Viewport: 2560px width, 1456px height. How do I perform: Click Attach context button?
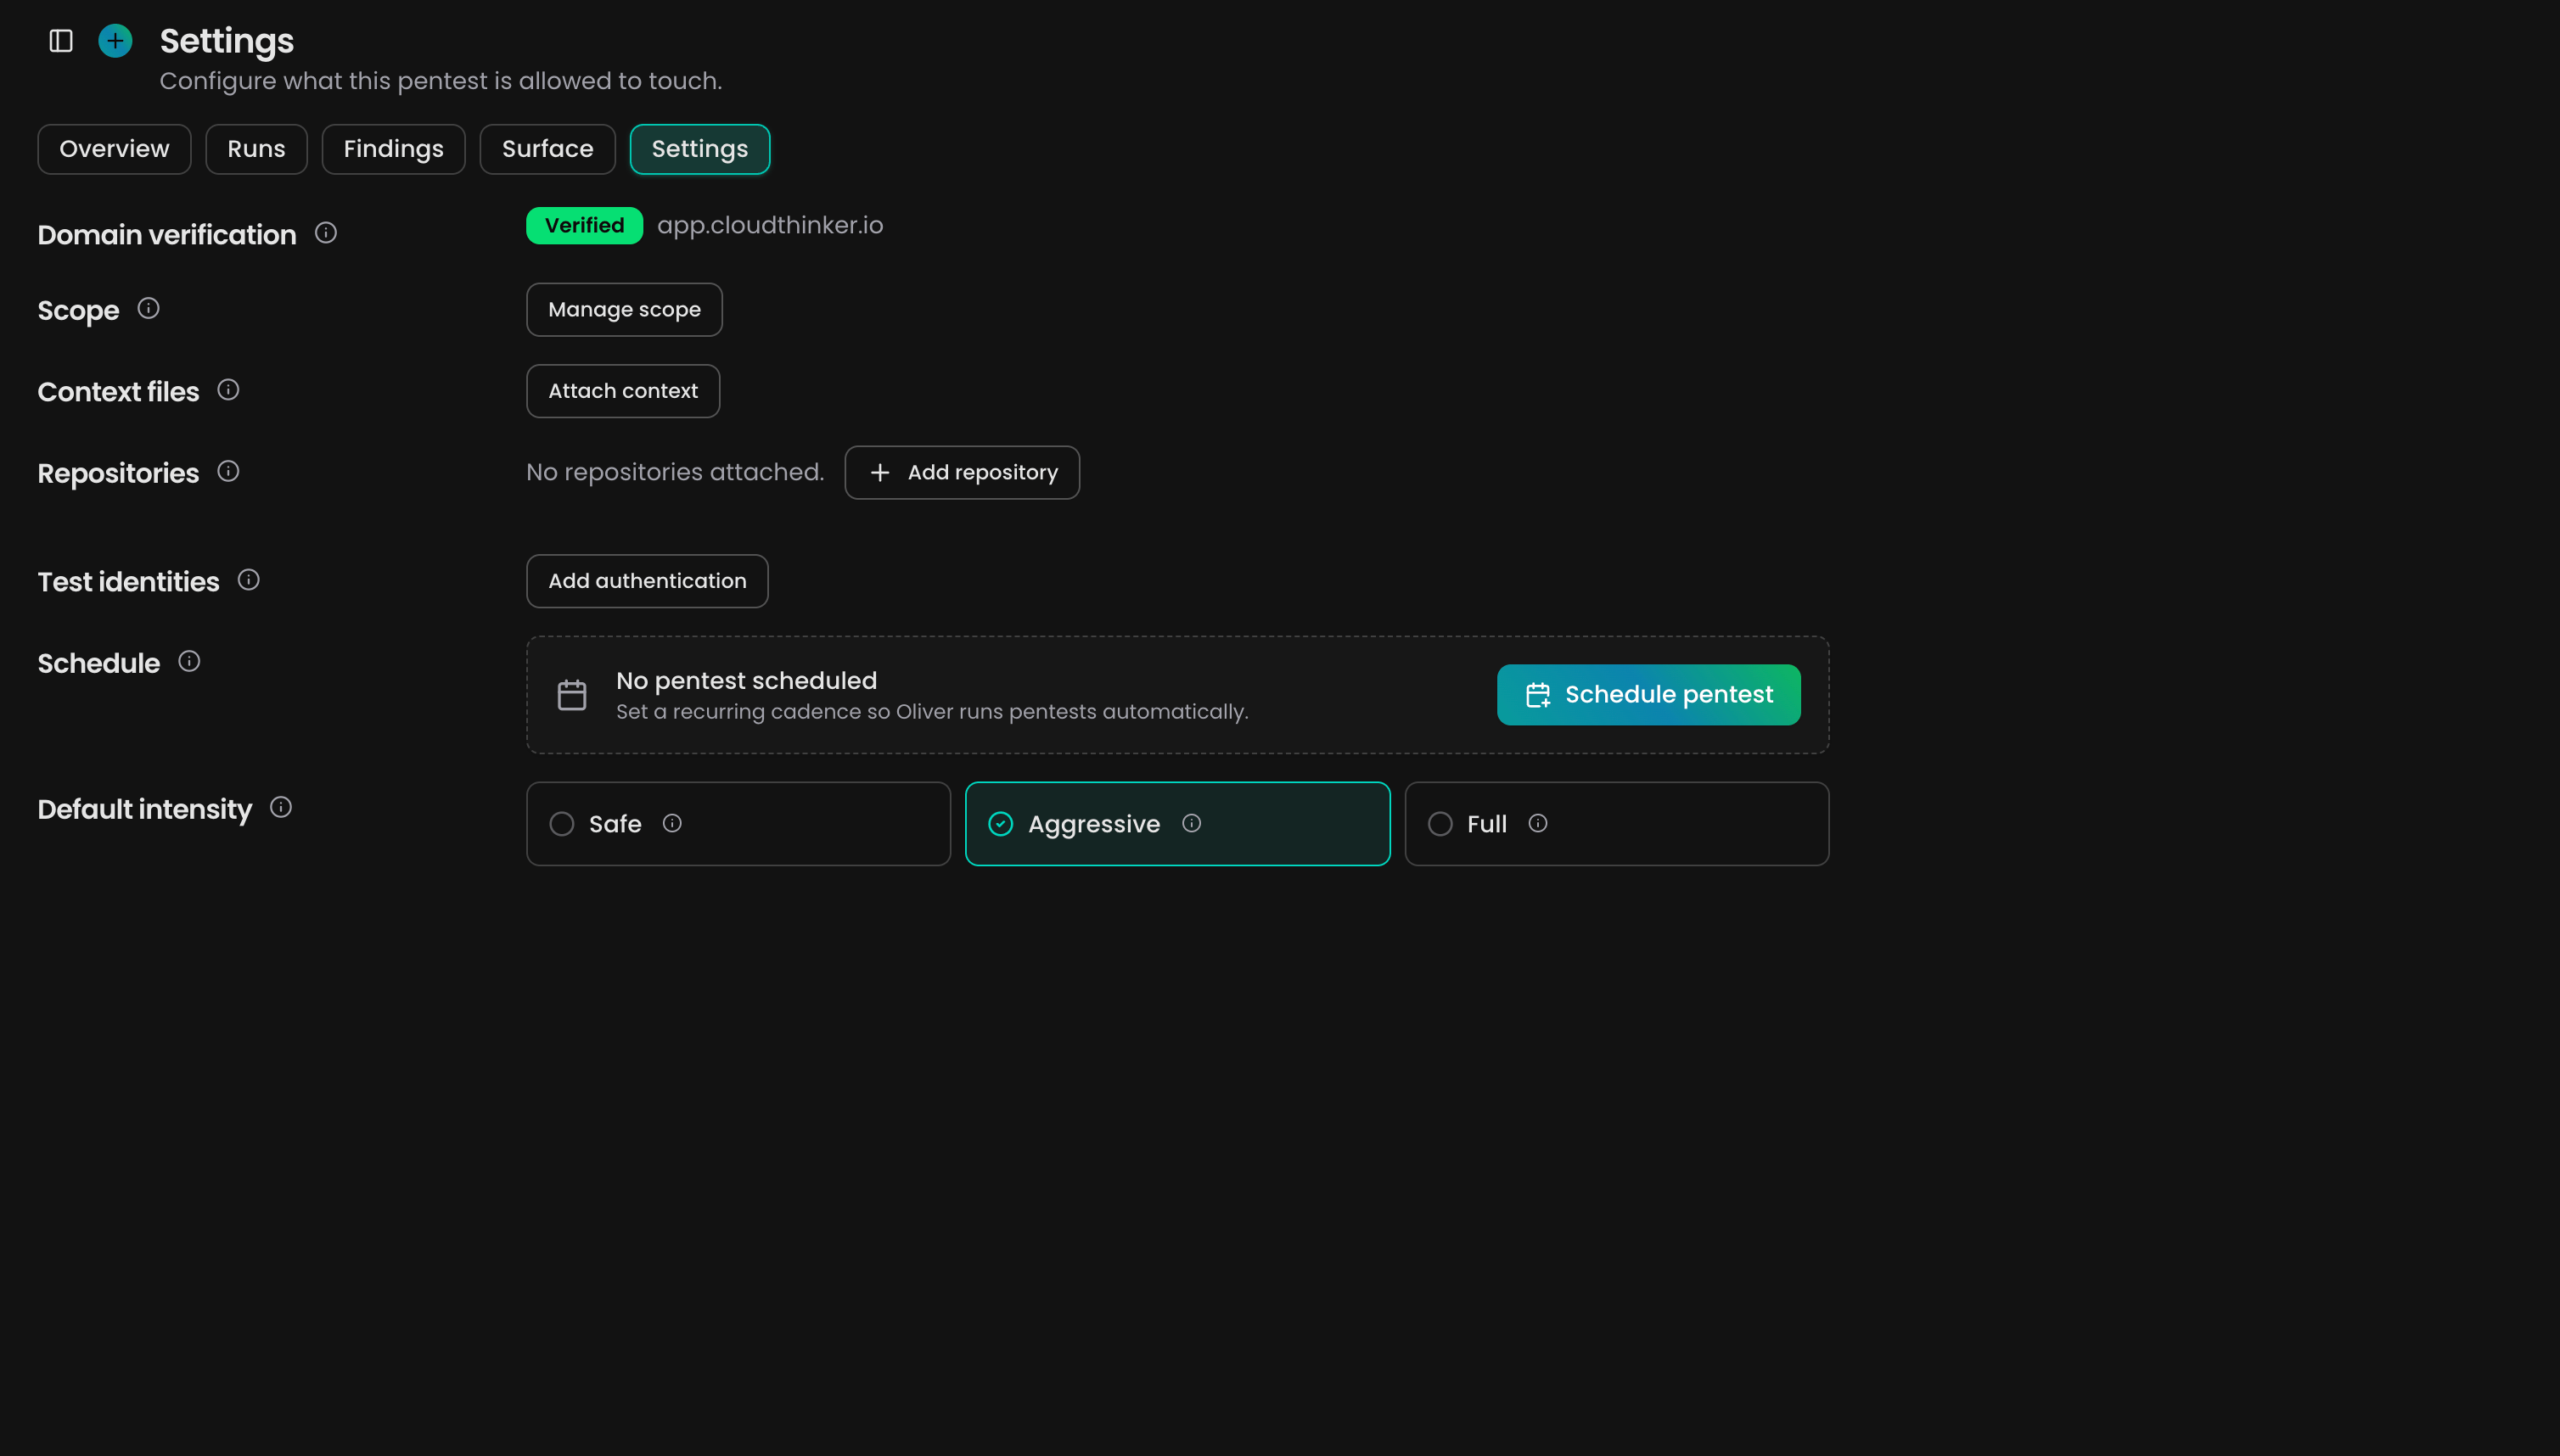pyautogui.click(x=623, y=391)
